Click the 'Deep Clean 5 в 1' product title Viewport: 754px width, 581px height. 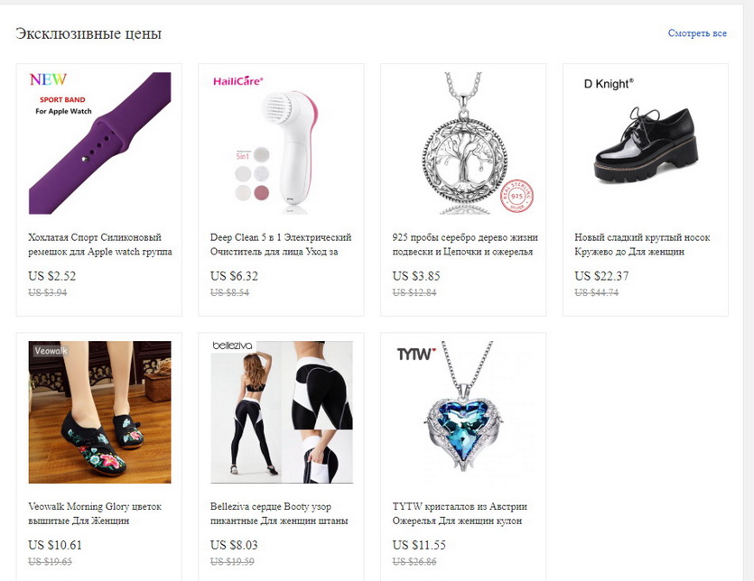pyautogui.click(x=281, y=244)
